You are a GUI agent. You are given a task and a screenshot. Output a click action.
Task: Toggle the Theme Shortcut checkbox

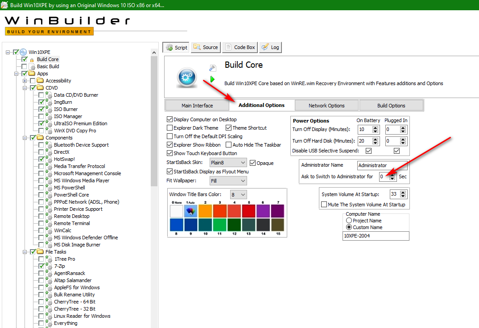pos(228,128)
